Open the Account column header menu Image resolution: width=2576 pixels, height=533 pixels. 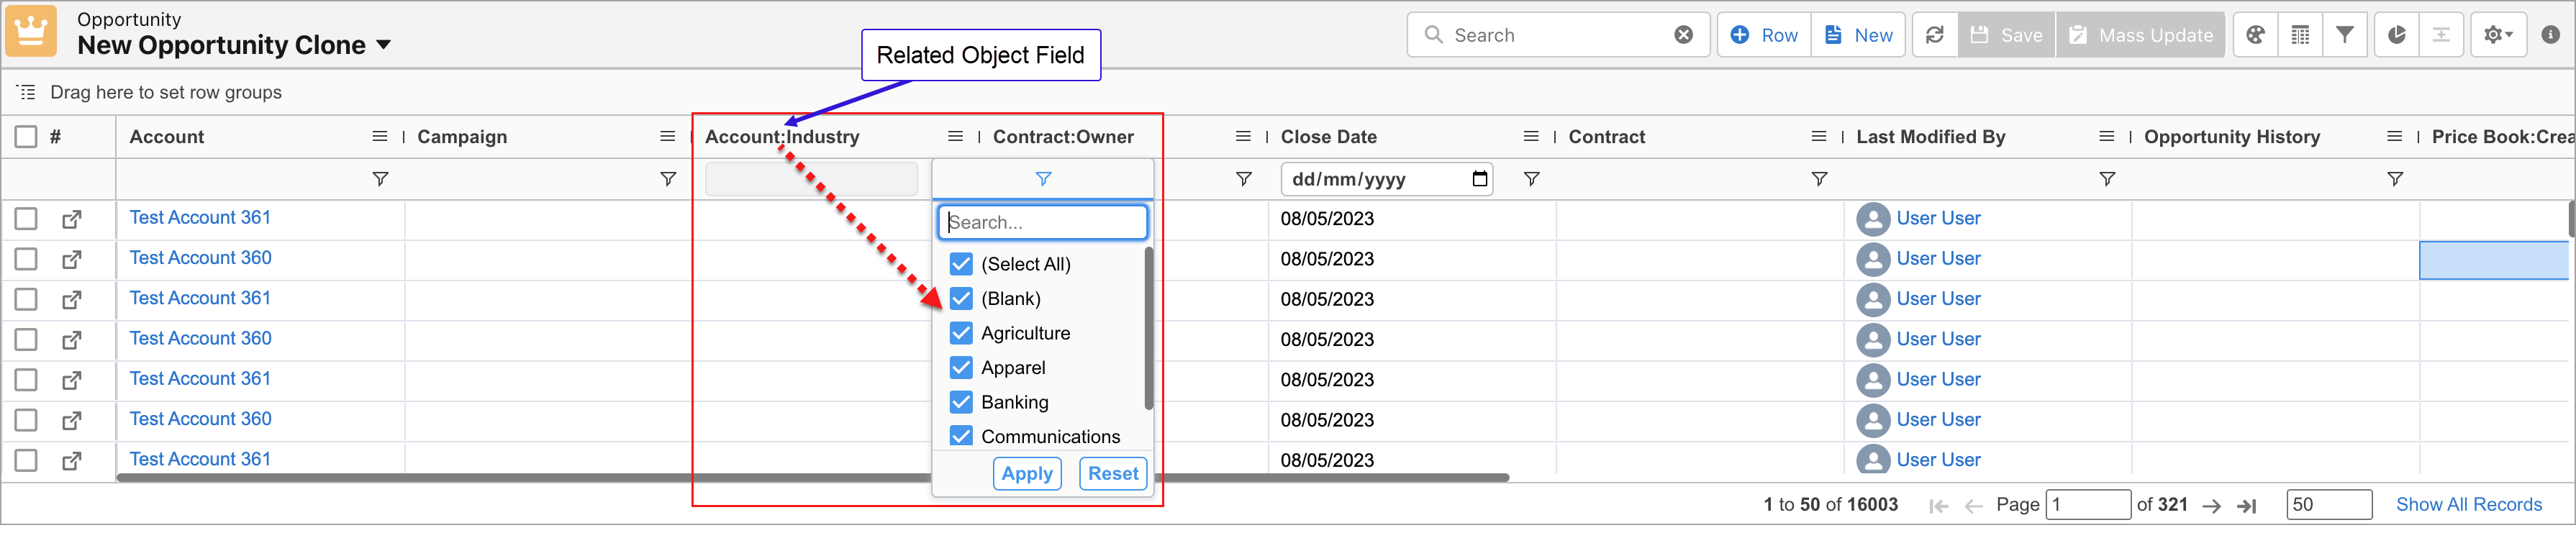(x=380, y=137)
